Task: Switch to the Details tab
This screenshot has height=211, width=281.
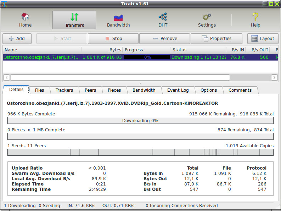Action: click(x=16, y=90)
